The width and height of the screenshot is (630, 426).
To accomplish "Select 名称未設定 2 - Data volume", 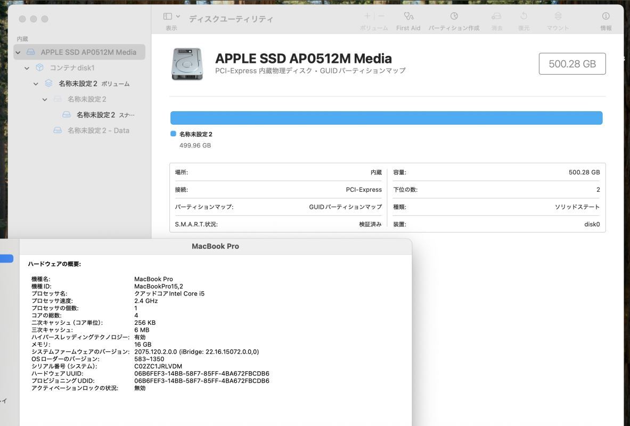I will click(x=98, y=130).
